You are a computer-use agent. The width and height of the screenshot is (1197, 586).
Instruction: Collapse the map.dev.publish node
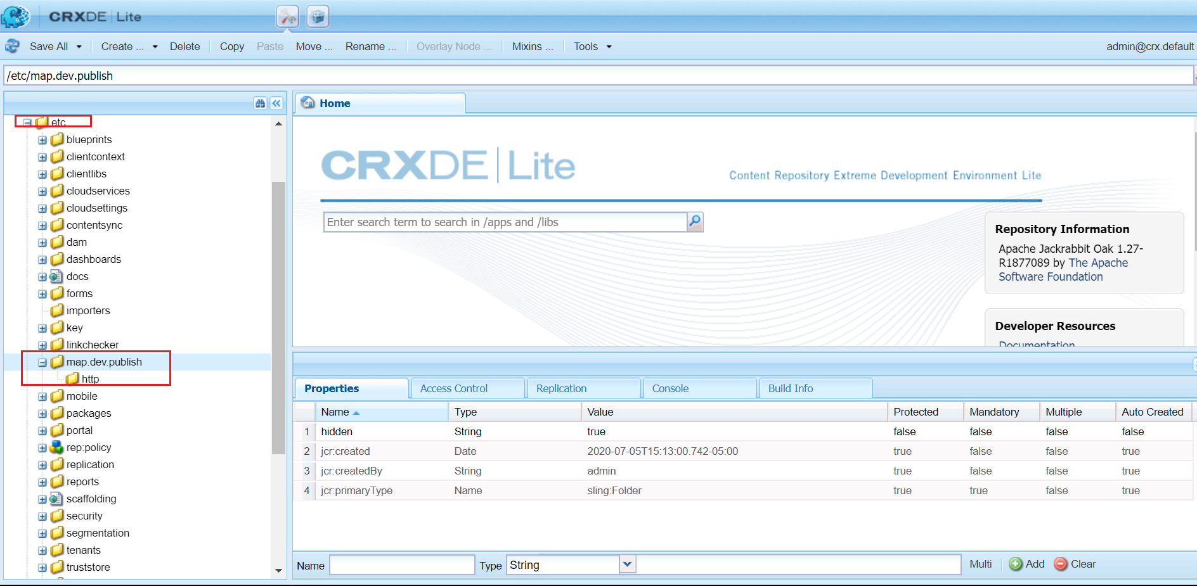(x=42, y=362)
